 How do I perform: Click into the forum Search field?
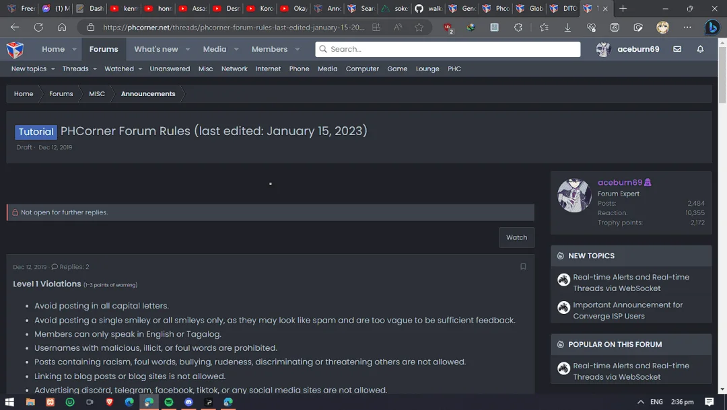pyautogui.click(x=448, y=49)
